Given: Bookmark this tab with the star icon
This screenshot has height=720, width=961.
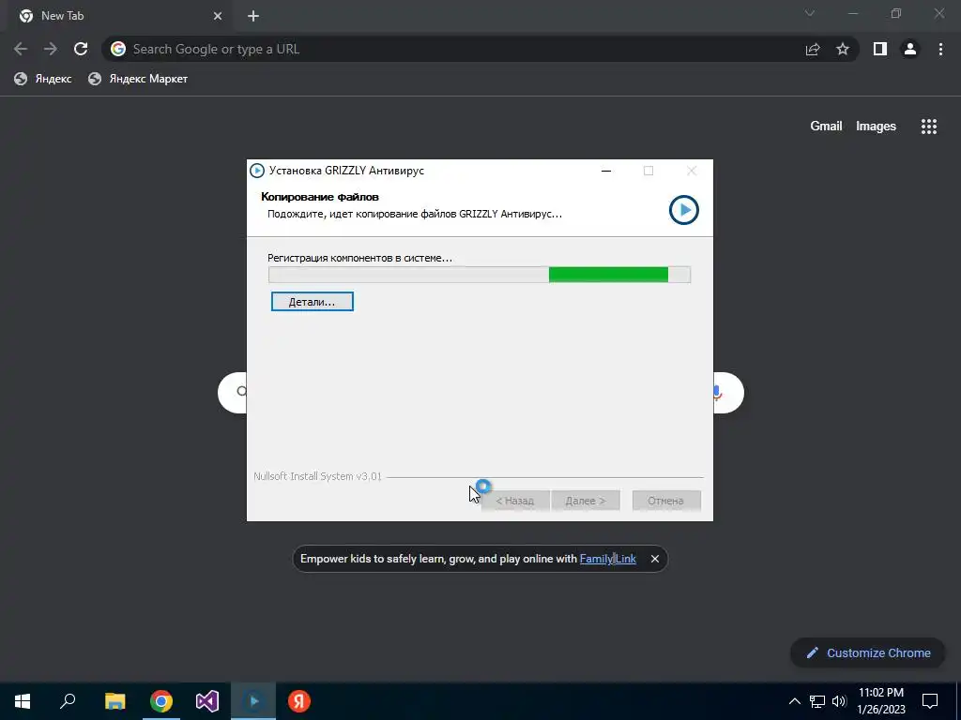Looking at the screenshot, I should click(843, 49).
